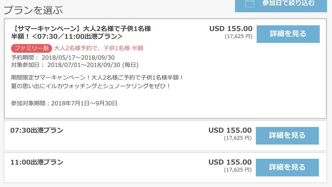The width and height of the screenshot is (332, 187).
Task: Click the 07:30出港プラン title
Action: 37,130
